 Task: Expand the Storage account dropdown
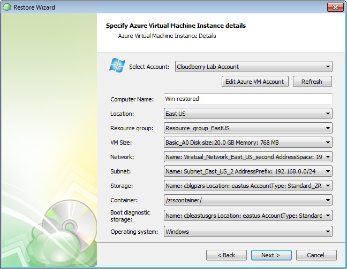248,186
